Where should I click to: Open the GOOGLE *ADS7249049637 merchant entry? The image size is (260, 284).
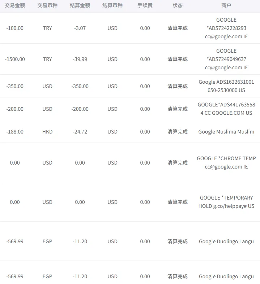pos(226,59)
